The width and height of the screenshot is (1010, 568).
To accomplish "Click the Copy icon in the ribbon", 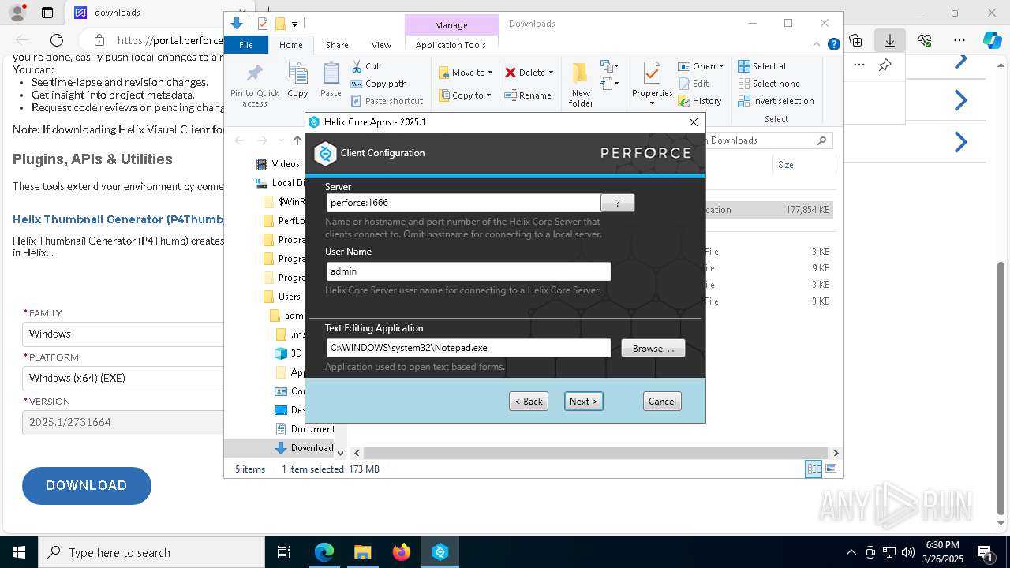I will point(297,73).
